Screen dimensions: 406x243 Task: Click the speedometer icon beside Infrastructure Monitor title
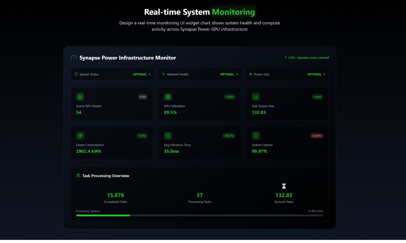click(74, 58)
